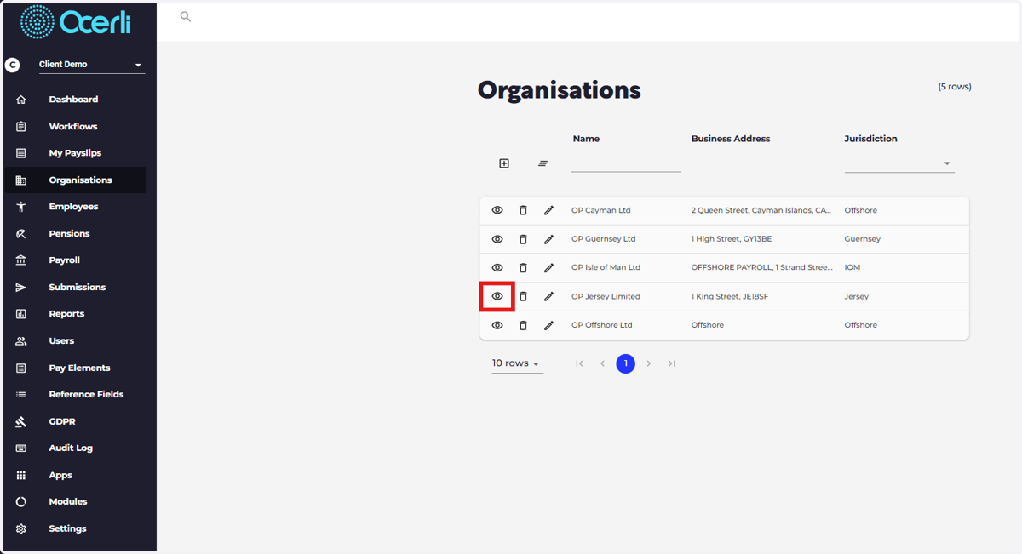Delete OP Isle of Man Ltd trash icon
1022x554 pixels.
[523, 267]
